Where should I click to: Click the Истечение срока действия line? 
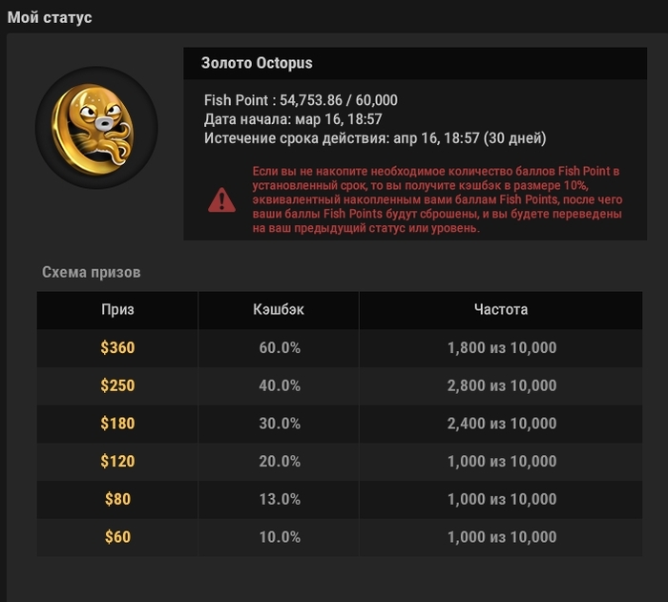pyautogui.click(x=375, y=138)
